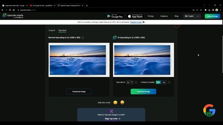The width and height of the screenshot is (223, 125).
Task: Rate the result with the sad face emoji
Action: click(115, 102)
